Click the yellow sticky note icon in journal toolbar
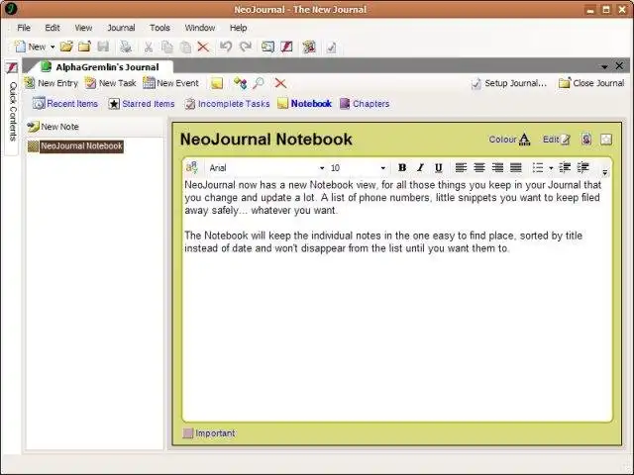The height and width of the screenshot is (475, 634). click(x=217, y=83)
